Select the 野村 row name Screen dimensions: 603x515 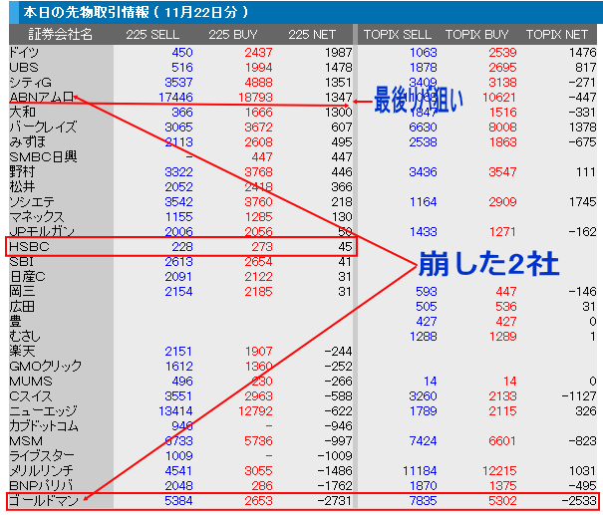(x=22, y=172)
